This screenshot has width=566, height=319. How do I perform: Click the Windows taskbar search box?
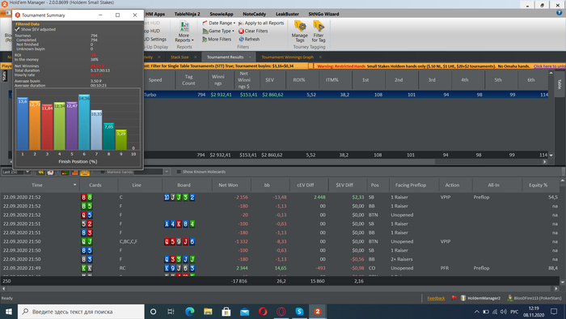tap(81, 312)
